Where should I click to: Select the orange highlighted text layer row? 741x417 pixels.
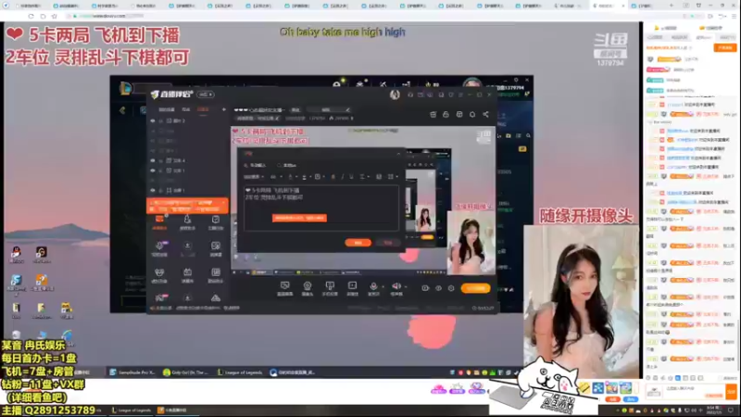click(187, 206)
